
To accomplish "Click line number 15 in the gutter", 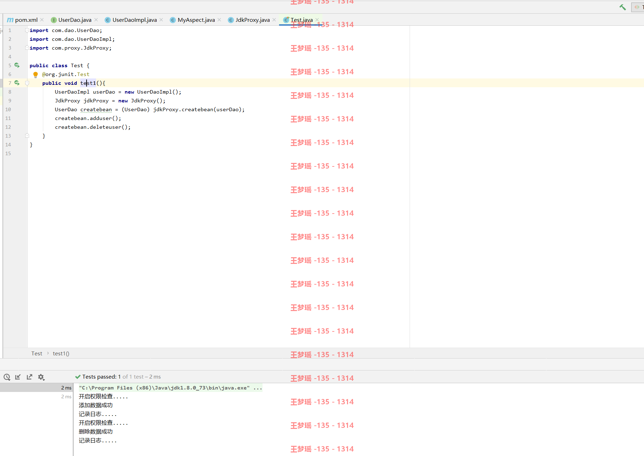I will [8, 153].
